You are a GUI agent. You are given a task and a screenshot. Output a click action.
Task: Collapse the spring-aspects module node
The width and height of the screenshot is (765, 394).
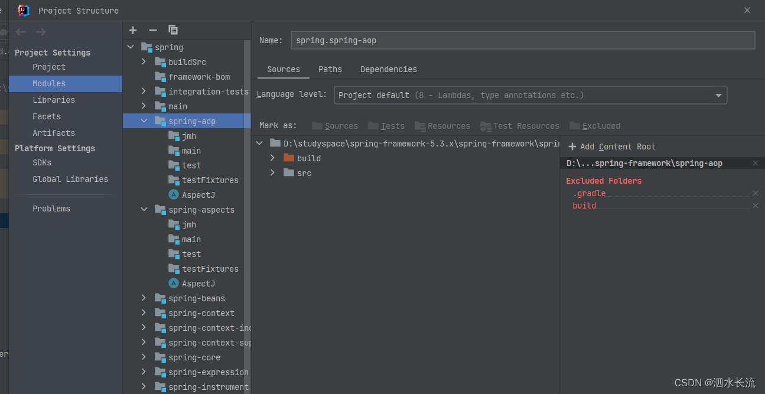point(144,209)
